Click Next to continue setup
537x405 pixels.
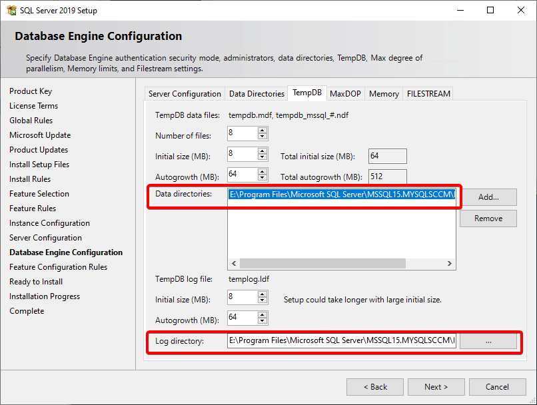click(436, 387)
